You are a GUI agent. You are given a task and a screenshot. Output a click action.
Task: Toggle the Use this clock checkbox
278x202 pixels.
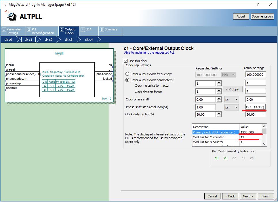pyautogui.click(x=126, y=61)
